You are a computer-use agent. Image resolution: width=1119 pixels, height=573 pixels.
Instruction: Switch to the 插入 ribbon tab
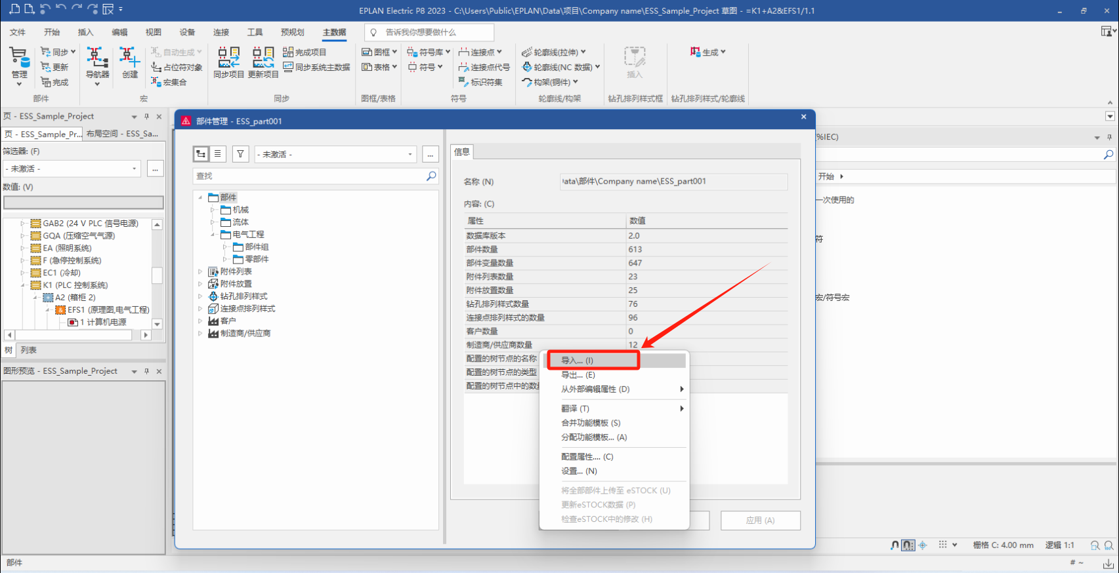[85, 32]
